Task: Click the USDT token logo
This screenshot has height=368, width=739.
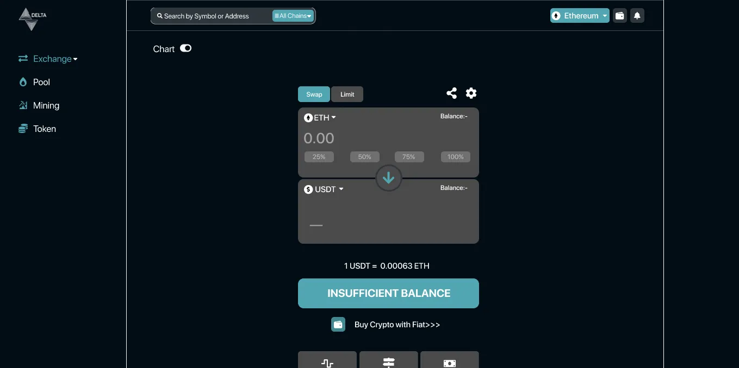Action: point(308,189)
